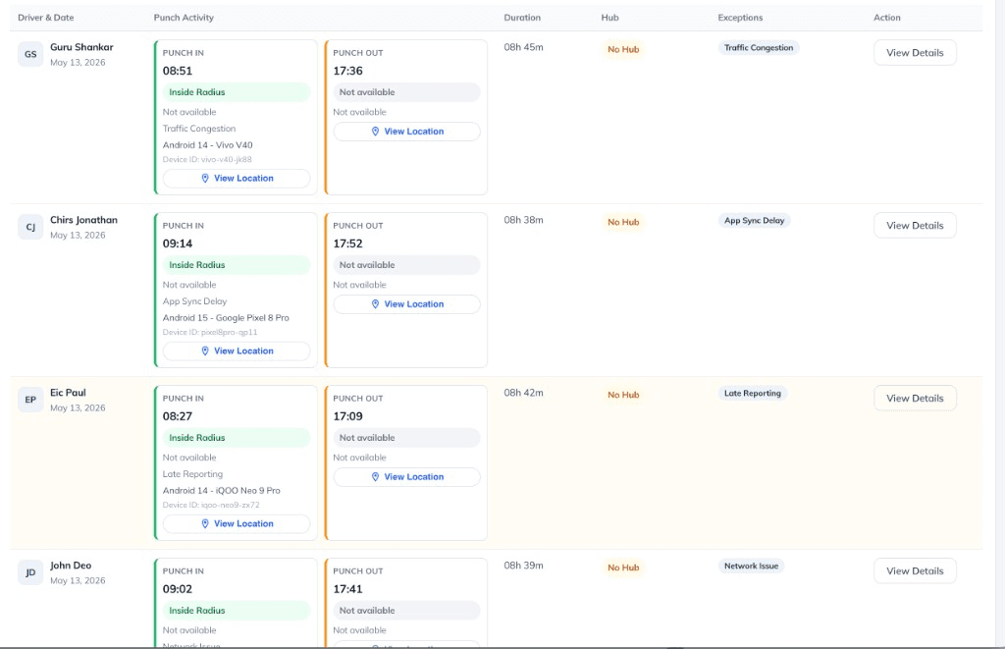The height and width of the screenshot is (649, 1005).
Task: Click the CJ avatar for Chirs Jonathan
Action: (30, 227)
